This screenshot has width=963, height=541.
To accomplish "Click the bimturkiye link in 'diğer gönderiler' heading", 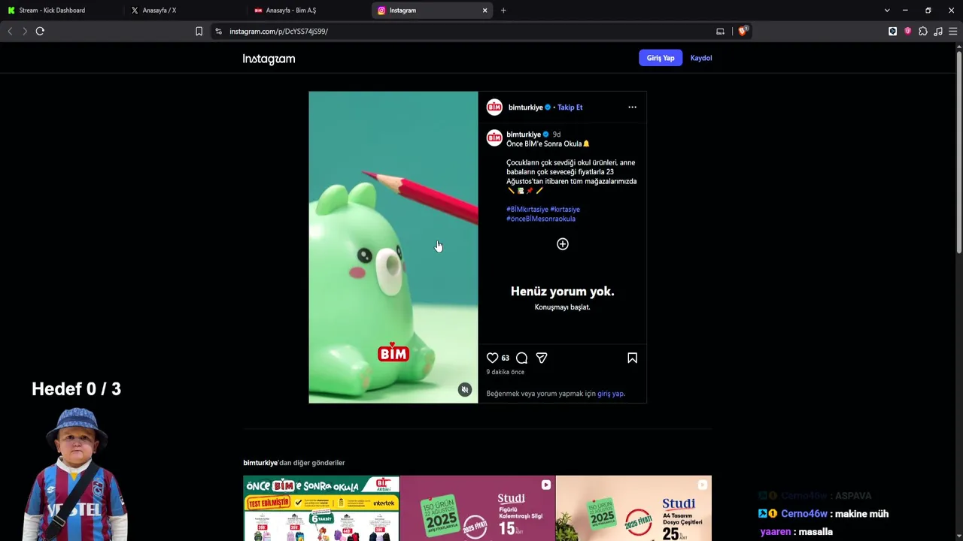I will (260, 463).
